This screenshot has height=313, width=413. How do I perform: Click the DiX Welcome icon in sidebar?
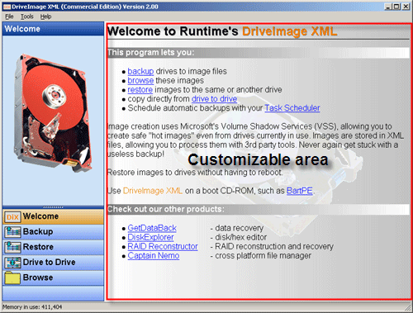coord(12,217)
